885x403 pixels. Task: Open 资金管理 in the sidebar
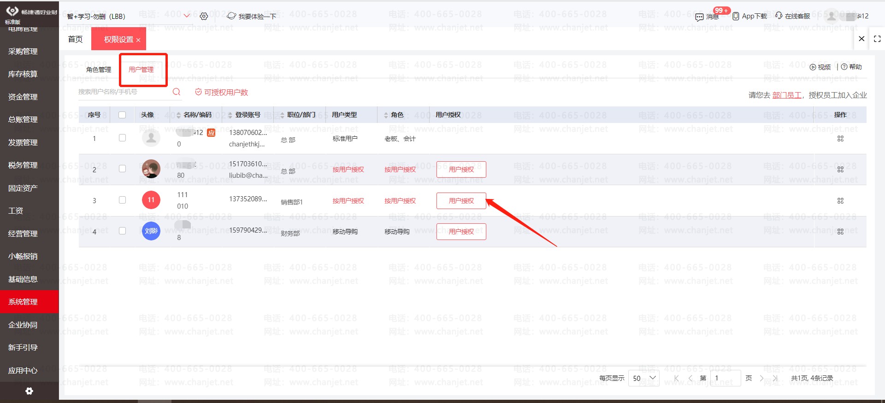tap(23, 97)
